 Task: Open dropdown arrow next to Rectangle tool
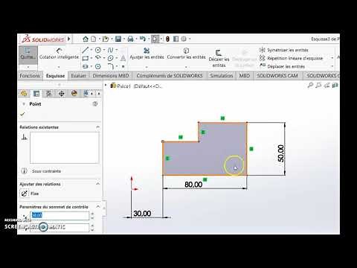(x=91, y=58)
